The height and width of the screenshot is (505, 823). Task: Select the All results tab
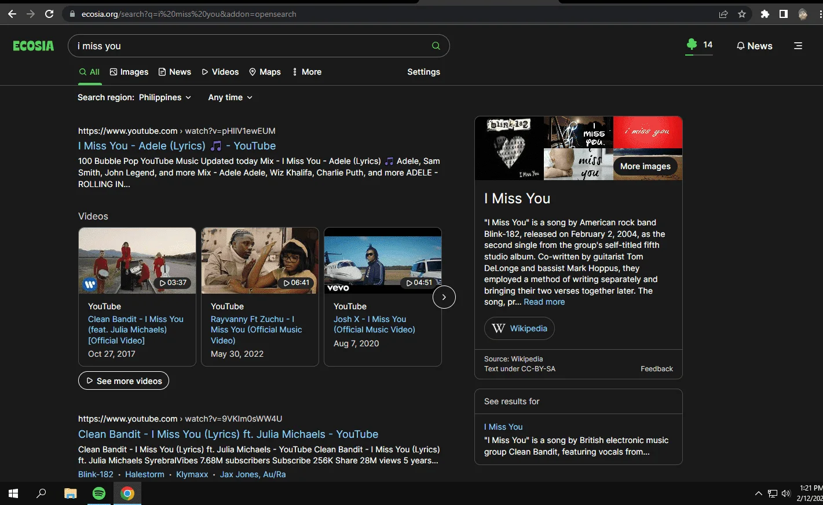coord(90,72)
